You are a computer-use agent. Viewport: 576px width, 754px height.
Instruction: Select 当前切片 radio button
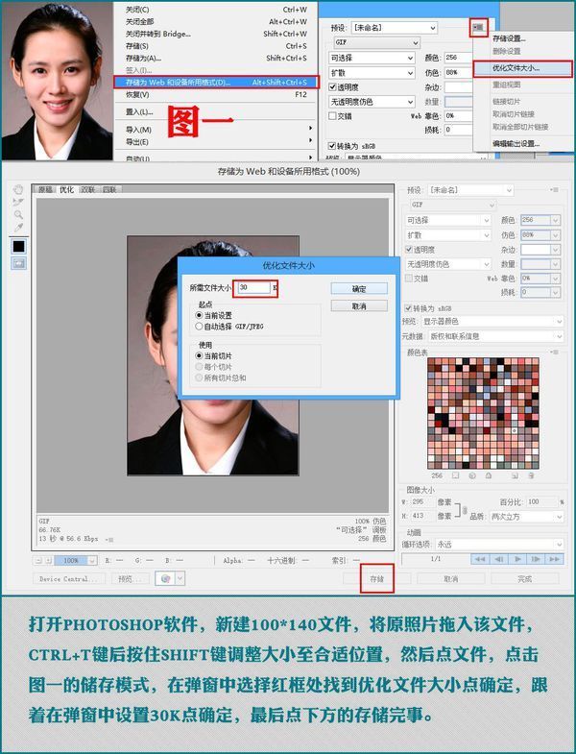click(199, 355)
